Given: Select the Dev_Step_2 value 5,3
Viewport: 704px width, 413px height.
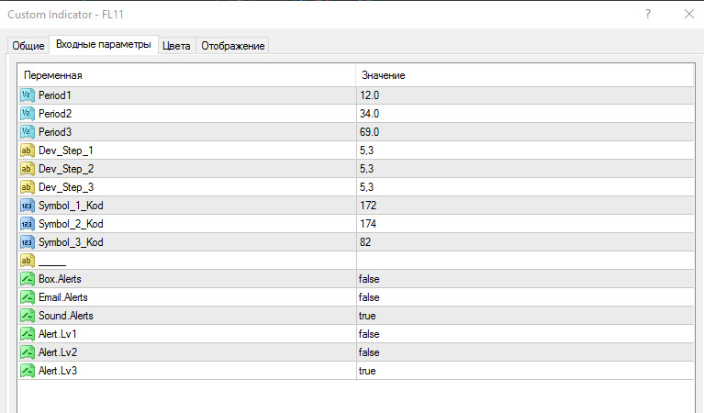Looking at the screenshot, I should click(366, 169).
